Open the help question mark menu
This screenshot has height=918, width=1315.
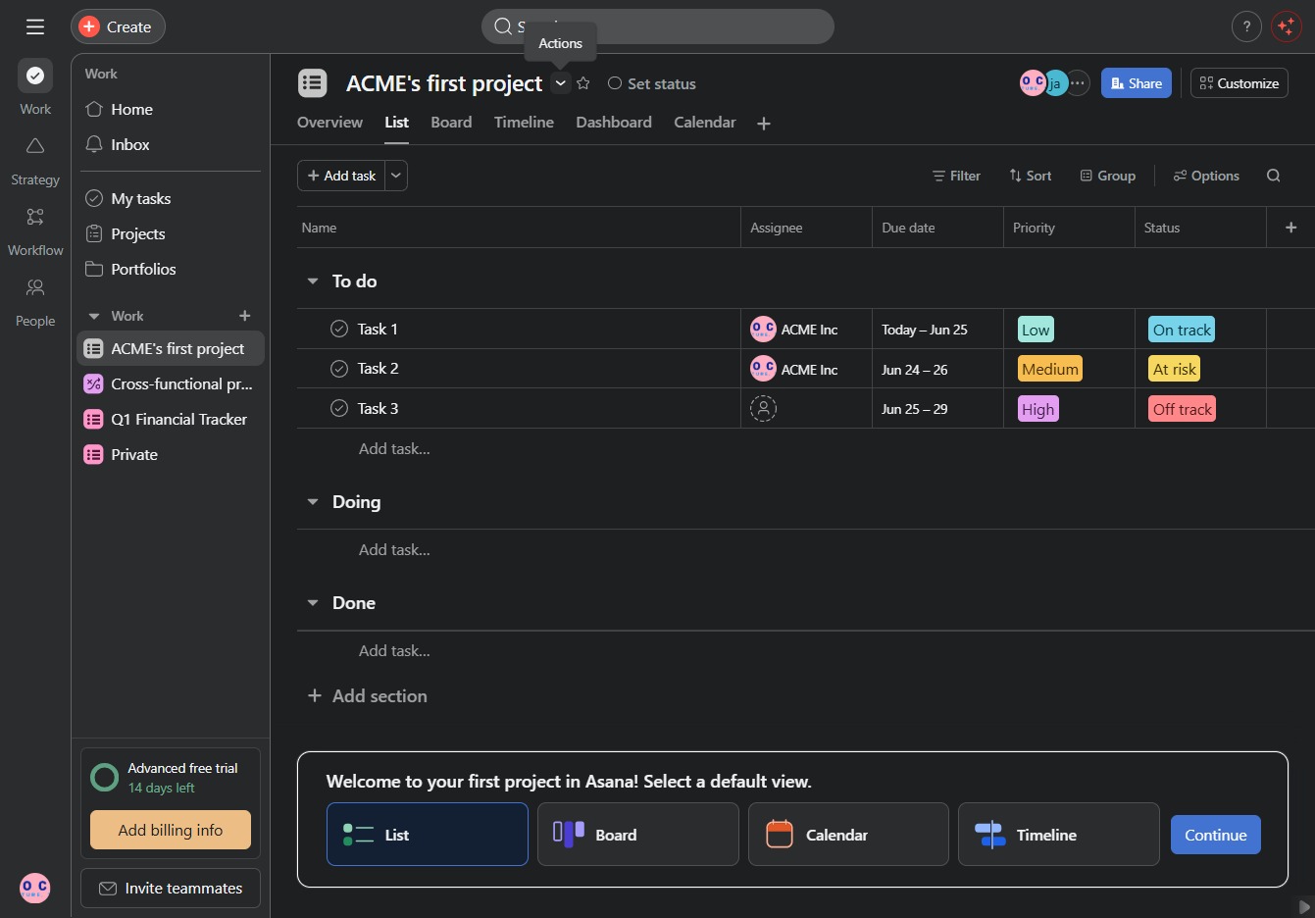(1246, 26)
